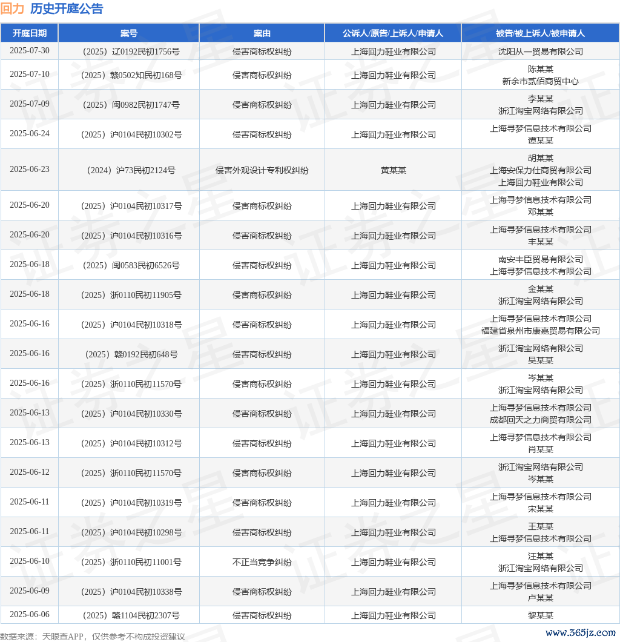Select the date 2025-06-24
The height and width of the screenshot is (642, 620).
(x=30, y=134)
